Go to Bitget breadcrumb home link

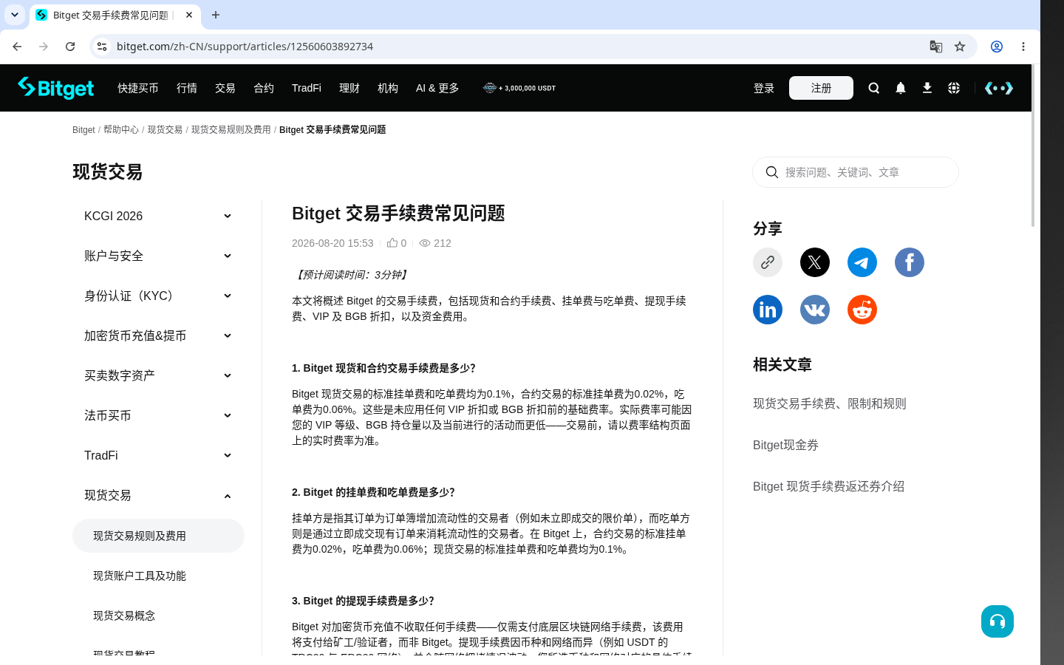coord(83,129)
